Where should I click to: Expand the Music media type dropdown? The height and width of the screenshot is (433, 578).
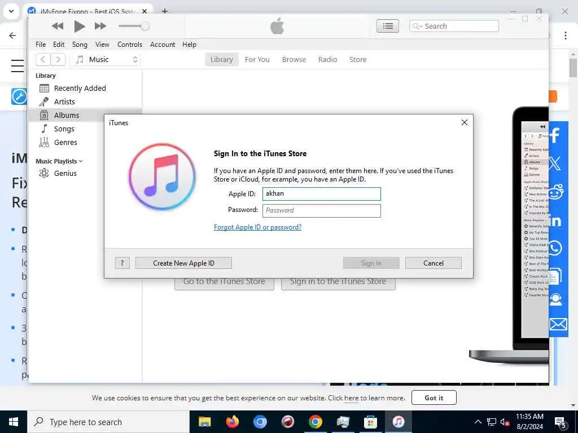click(x=107, y=59)
